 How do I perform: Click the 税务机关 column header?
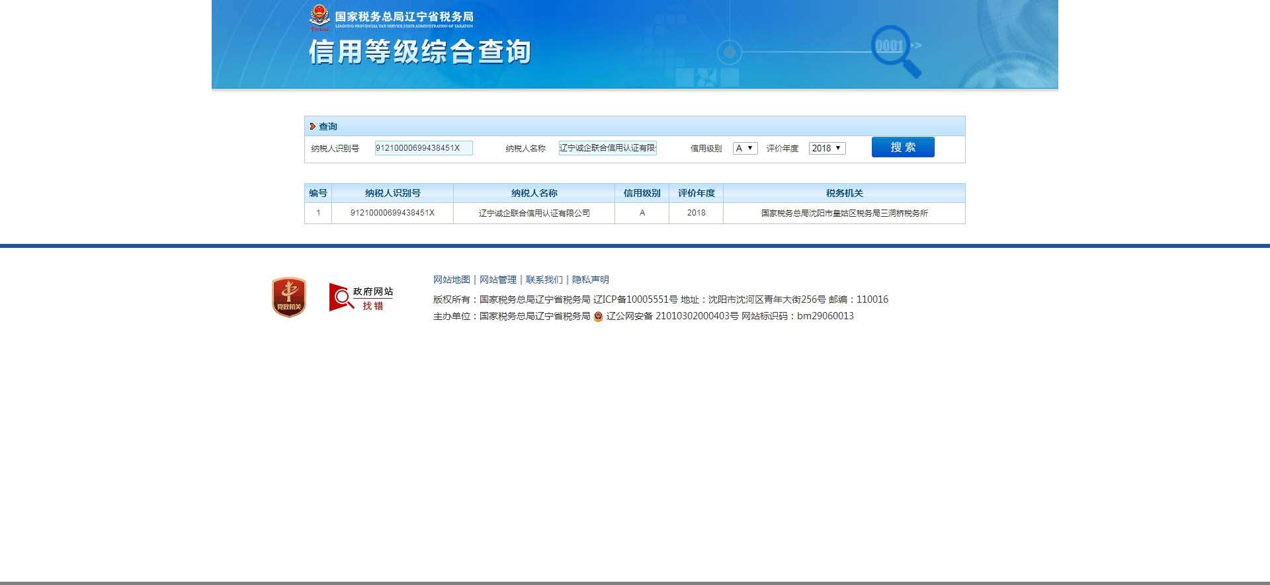844,193
